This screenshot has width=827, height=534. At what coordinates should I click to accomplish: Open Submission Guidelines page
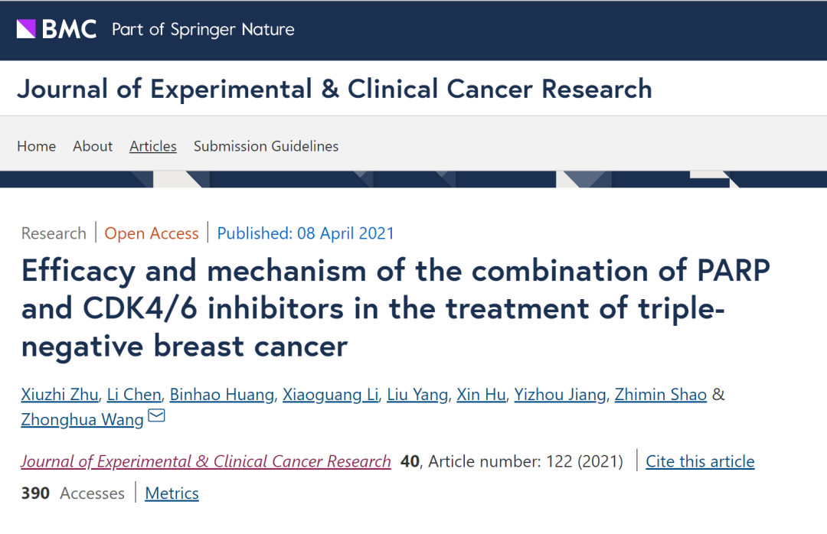click(266, 146)
